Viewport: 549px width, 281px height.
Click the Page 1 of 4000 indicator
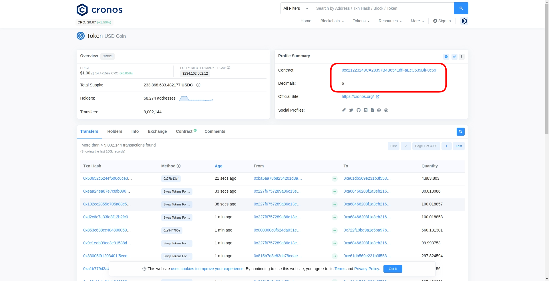pos(426,146)
